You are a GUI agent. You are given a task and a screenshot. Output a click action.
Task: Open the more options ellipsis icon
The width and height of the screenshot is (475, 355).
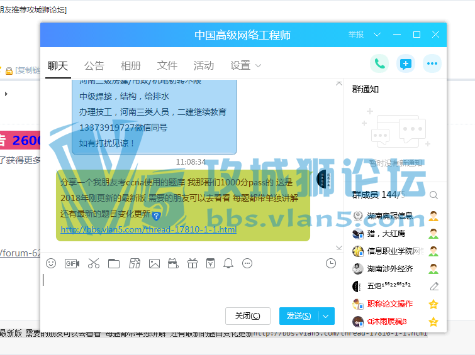432,63
